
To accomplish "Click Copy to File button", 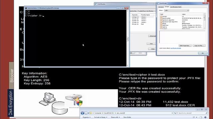I will click(199, 46).
